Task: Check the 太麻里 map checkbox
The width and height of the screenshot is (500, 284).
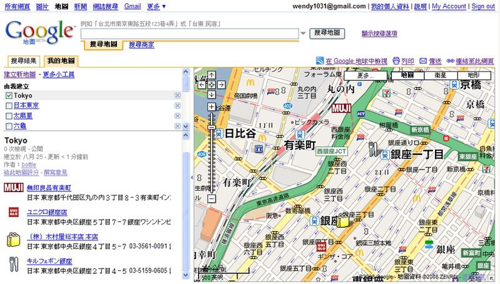Action: (x=9, y=116)
